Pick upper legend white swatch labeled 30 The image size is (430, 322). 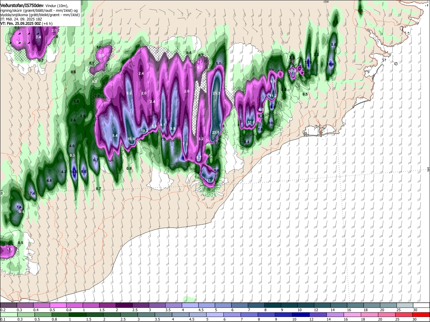point(422,305)
